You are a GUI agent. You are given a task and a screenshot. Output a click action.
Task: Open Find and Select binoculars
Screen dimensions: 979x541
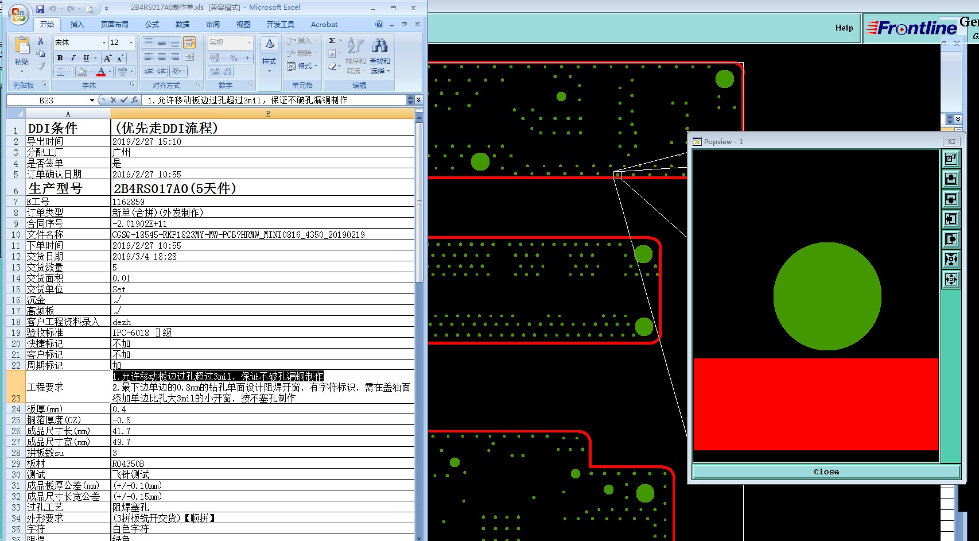(x=379, y=45)
